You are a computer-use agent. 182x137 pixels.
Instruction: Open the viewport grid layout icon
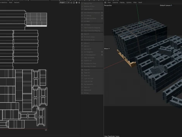point(105,3)
